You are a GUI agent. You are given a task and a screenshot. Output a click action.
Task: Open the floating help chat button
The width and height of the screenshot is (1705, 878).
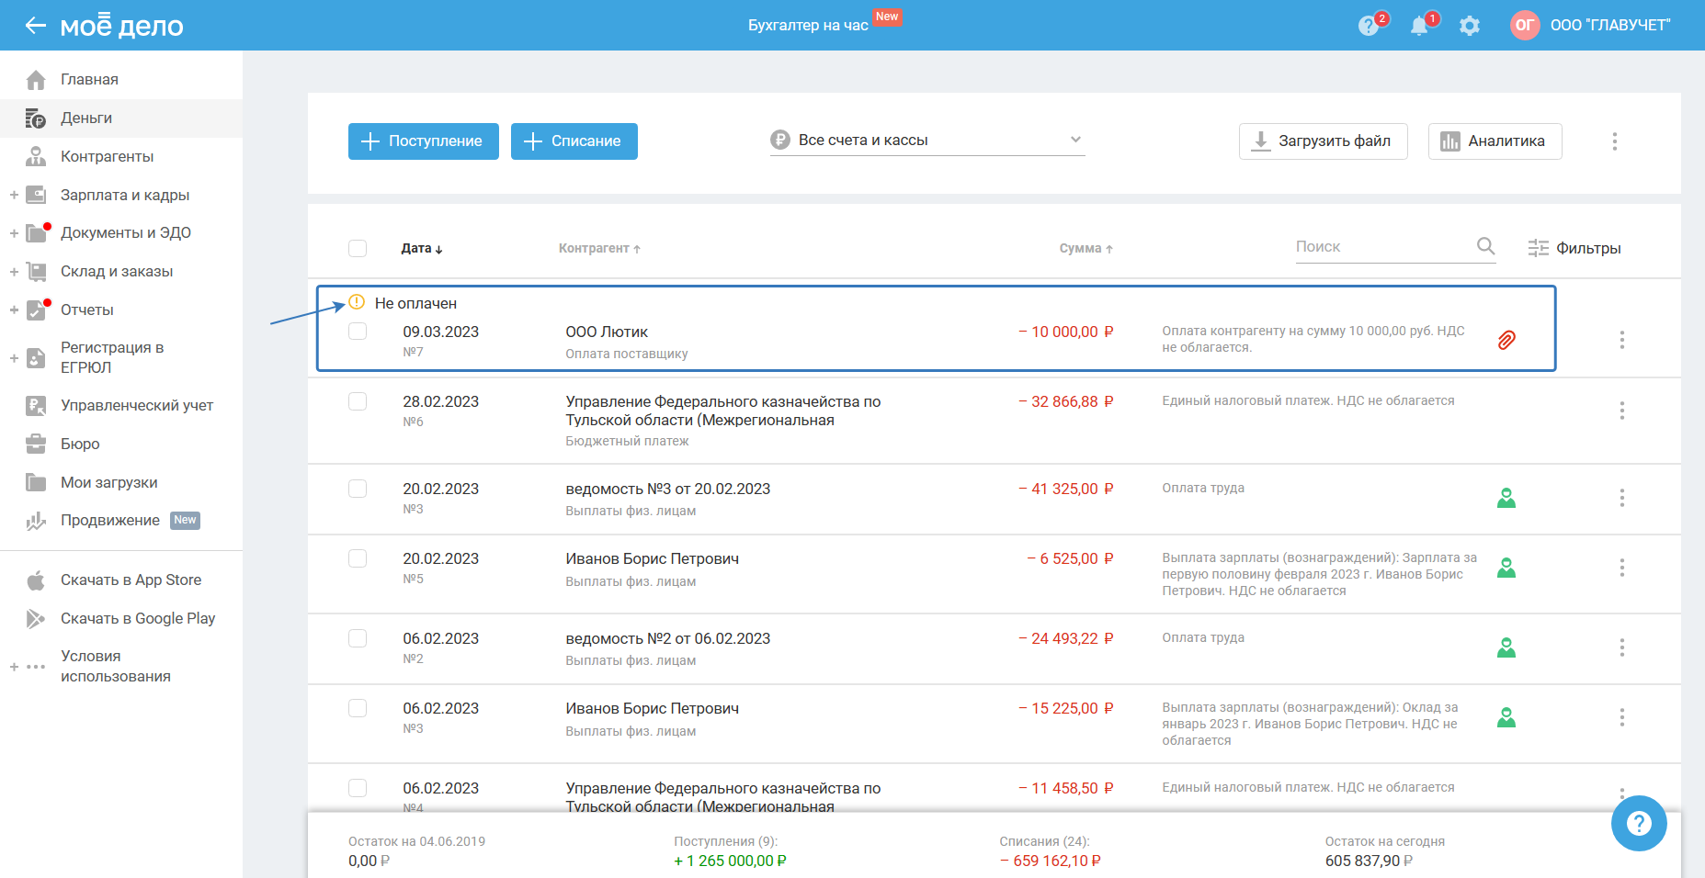point(1638,823)
